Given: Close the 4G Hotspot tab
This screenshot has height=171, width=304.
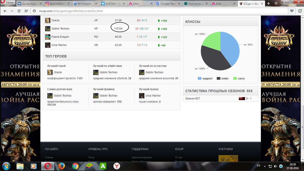Looking at the screenshot, I should coord(96,4).
